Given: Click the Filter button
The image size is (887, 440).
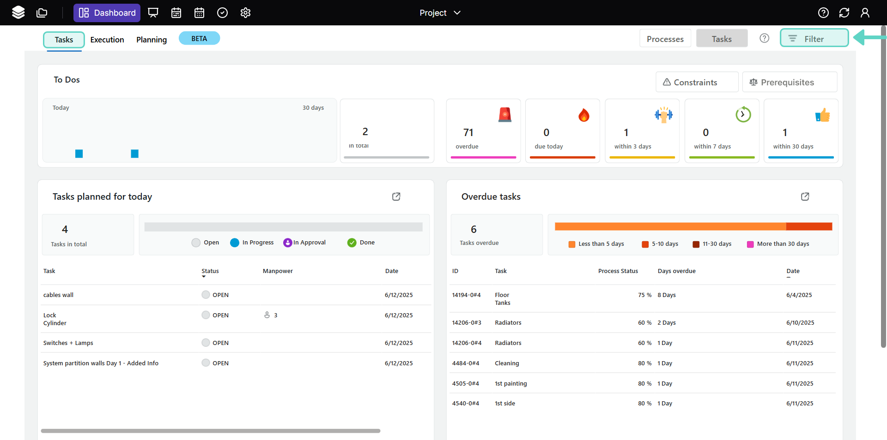Looking at the screenshot, I should tap(814, 39).
